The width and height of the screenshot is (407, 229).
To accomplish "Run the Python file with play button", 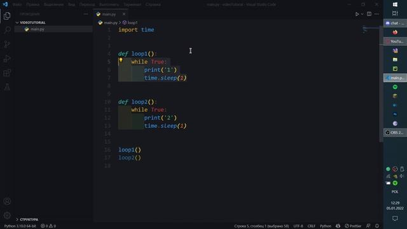I will (357, 14).
